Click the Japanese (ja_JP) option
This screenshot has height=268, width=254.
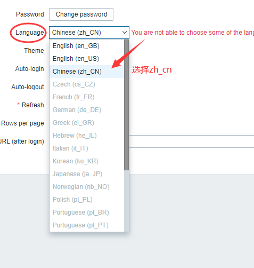87,174
